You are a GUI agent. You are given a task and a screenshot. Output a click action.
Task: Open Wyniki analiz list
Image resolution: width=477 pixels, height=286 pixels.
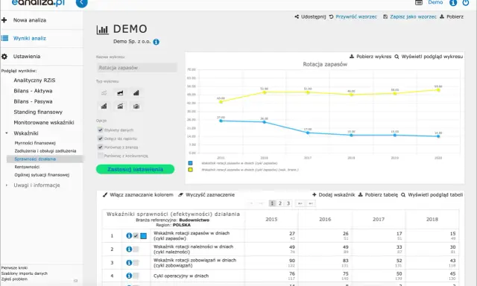coord(30,38)
